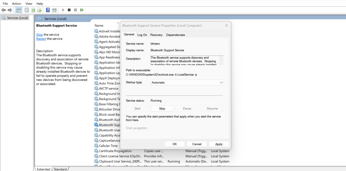Switch to the Standard view tab
This screenshot has width=346, height=171.
[60, 169]
